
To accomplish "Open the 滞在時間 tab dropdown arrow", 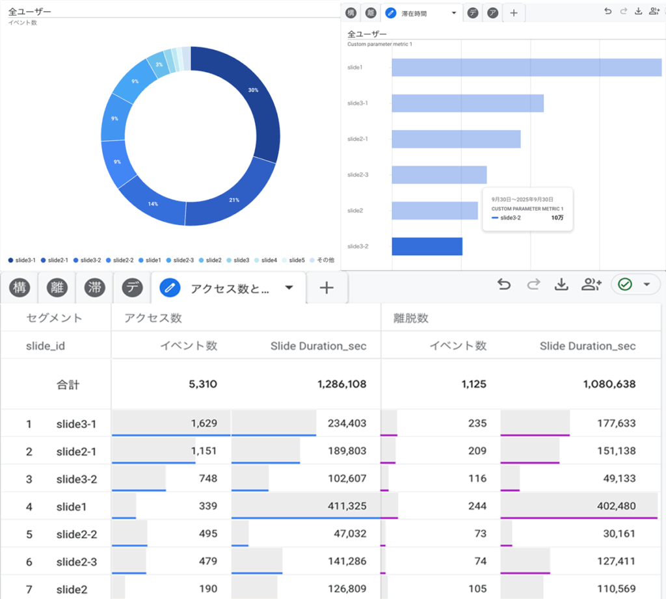I will pyautogui.click(x=454, y=13).
